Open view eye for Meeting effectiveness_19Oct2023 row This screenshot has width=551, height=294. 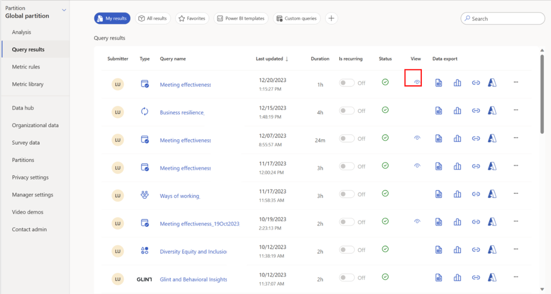pos(417,221)
